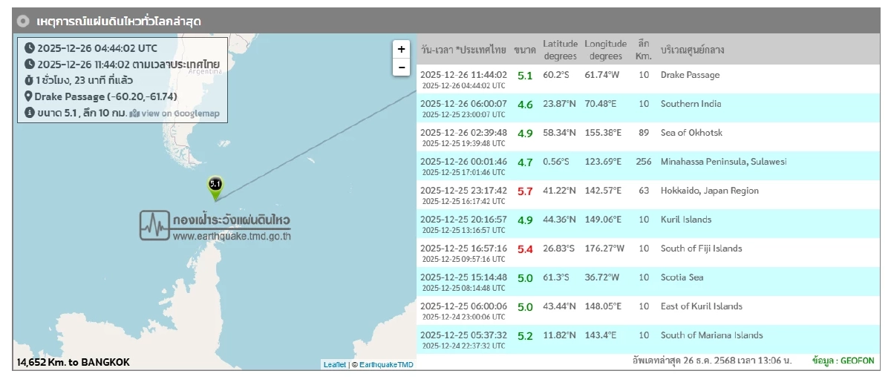The image size is (891, 388).
Task: Click the location pin icon beside Drake Passage
Action: click(x=28, y=96)
